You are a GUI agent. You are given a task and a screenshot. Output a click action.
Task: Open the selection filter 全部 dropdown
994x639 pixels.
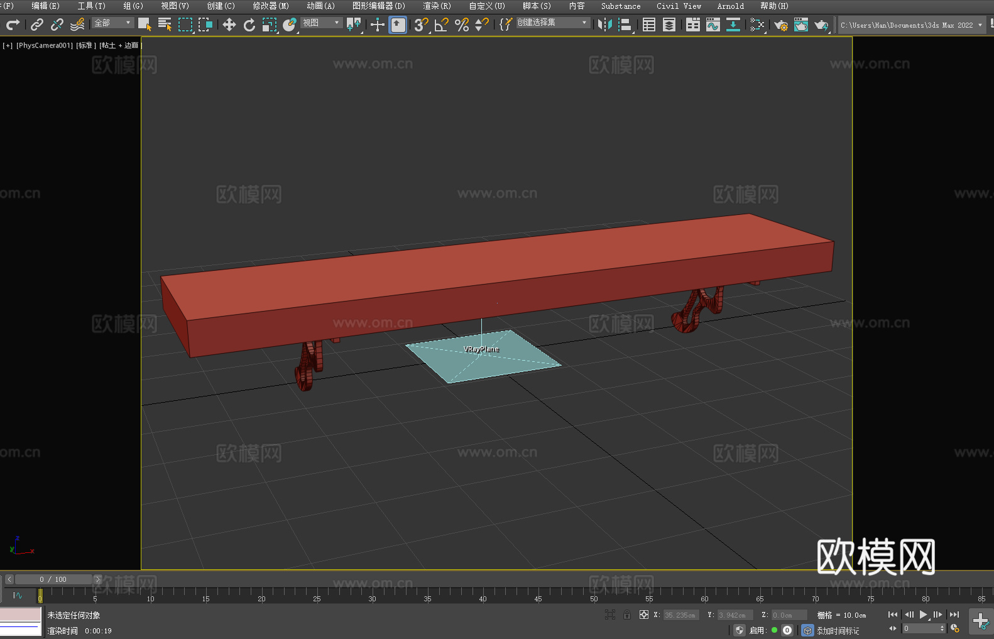coord(113,23)
